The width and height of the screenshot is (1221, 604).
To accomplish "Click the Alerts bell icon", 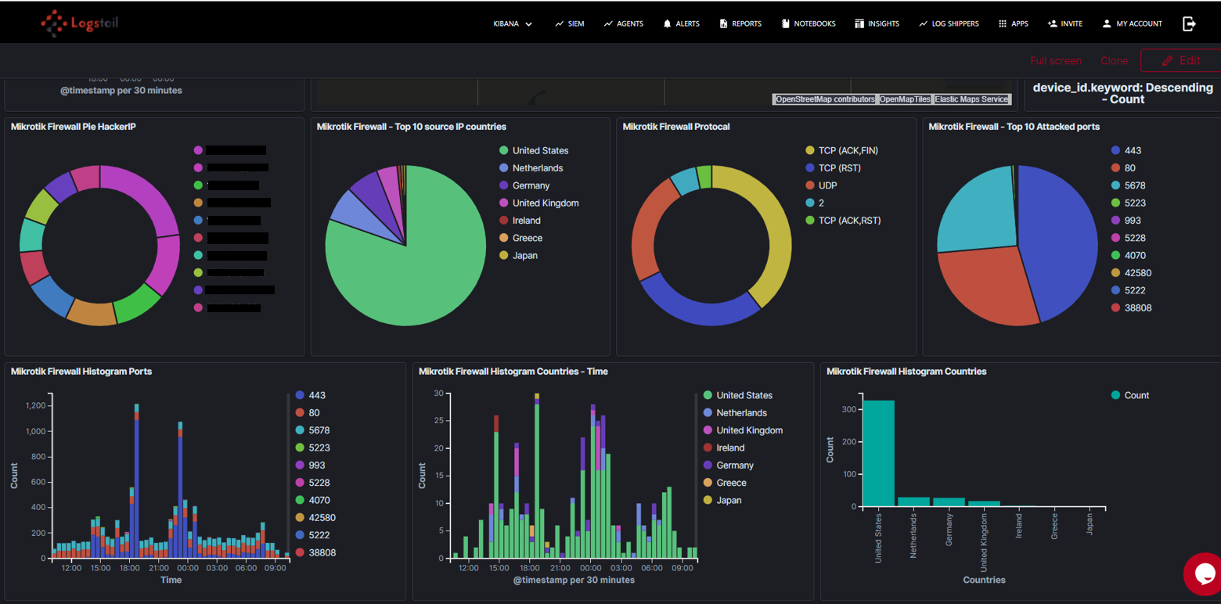I will click(x=667, y=24).
